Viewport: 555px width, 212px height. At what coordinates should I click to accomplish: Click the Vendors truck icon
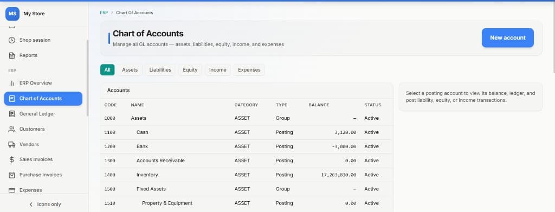click(12, 144)
